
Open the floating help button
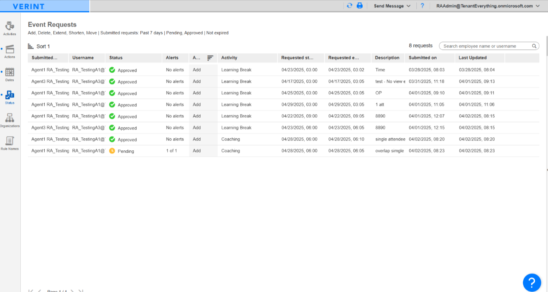532,282
